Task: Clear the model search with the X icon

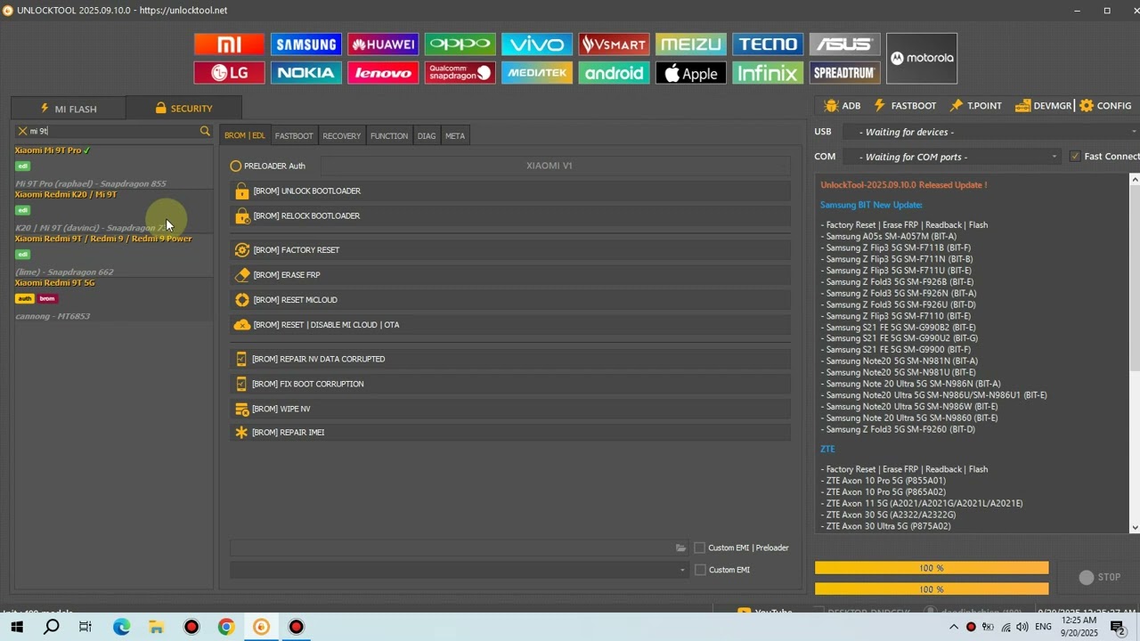Action: tap(22, 131)
